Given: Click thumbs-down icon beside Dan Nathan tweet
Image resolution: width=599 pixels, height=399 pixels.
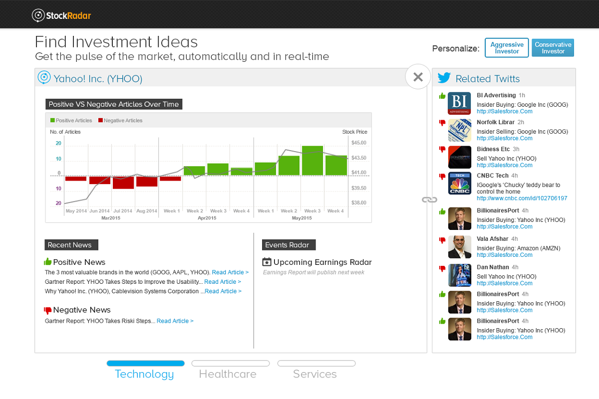Looking at the screenshot, I should pyautogui.click(x=442, y=268).
